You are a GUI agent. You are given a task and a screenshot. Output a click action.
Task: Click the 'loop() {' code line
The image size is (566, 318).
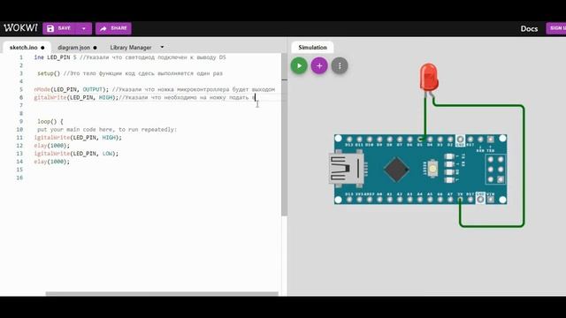coord(50,122)
